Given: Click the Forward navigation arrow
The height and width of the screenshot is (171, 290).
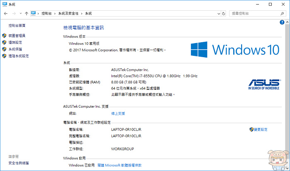Looking at the screenshot, I should 14,14.
